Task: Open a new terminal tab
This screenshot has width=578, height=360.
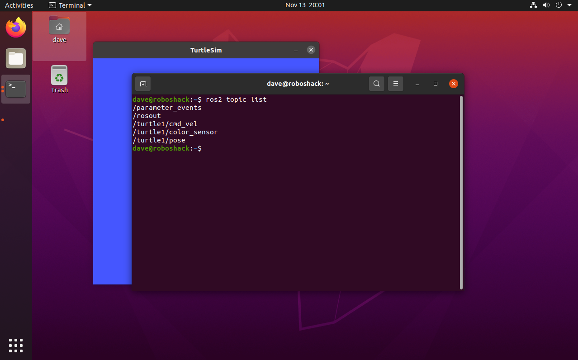Action: (x=143, y=84)
